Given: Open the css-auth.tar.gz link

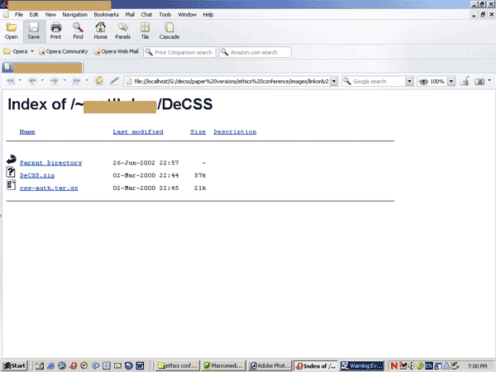Looking at the screenshot, I should click(49, 188).
